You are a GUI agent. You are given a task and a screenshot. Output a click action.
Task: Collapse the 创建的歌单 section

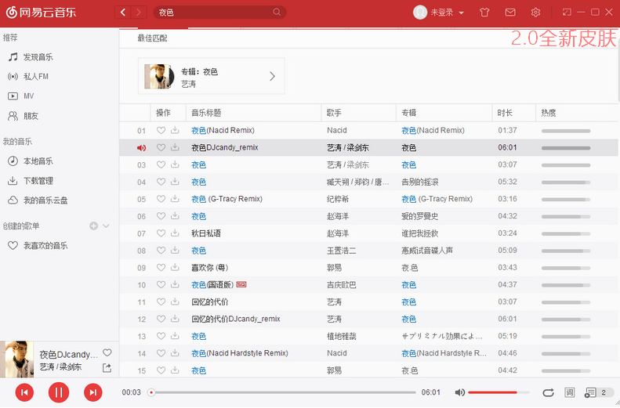click(107, 226)
